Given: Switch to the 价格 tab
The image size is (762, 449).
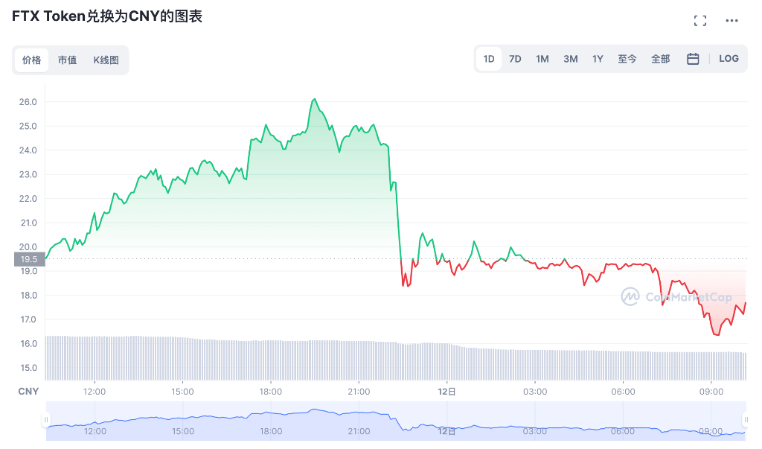Looking at the screenshot, I should [x=31, y=60].
